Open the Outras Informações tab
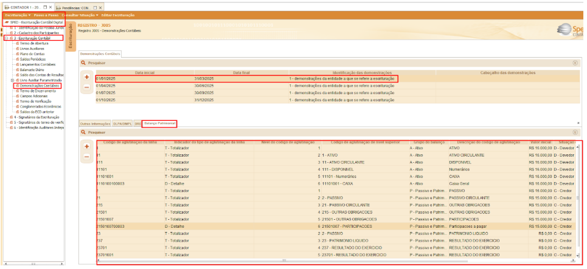This screenshot has height=269, width=587. pos(96,124)
